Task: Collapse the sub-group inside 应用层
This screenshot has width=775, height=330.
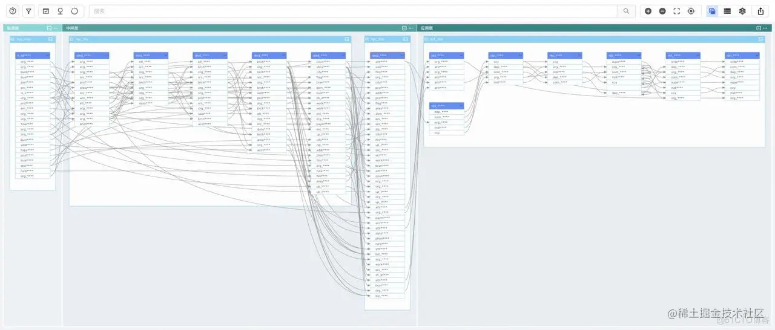Action: [x=762, y=39]
